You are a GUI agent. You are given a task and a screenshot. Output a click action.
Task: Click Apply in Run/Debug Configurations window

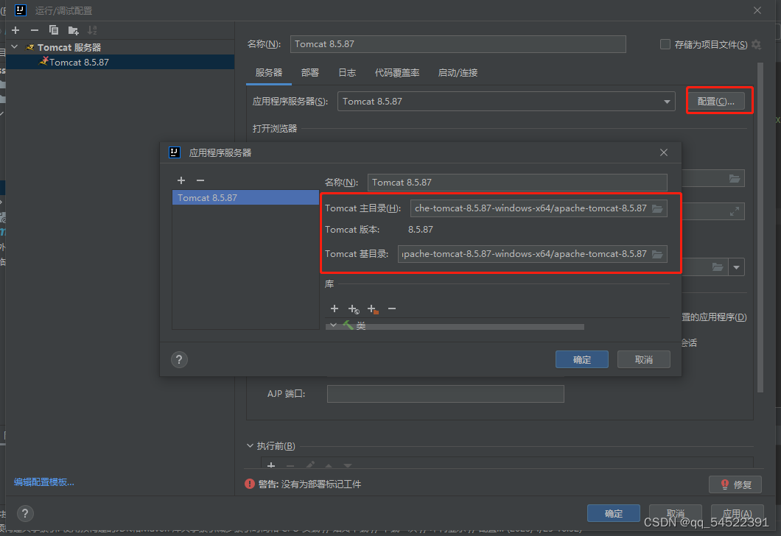738,513
